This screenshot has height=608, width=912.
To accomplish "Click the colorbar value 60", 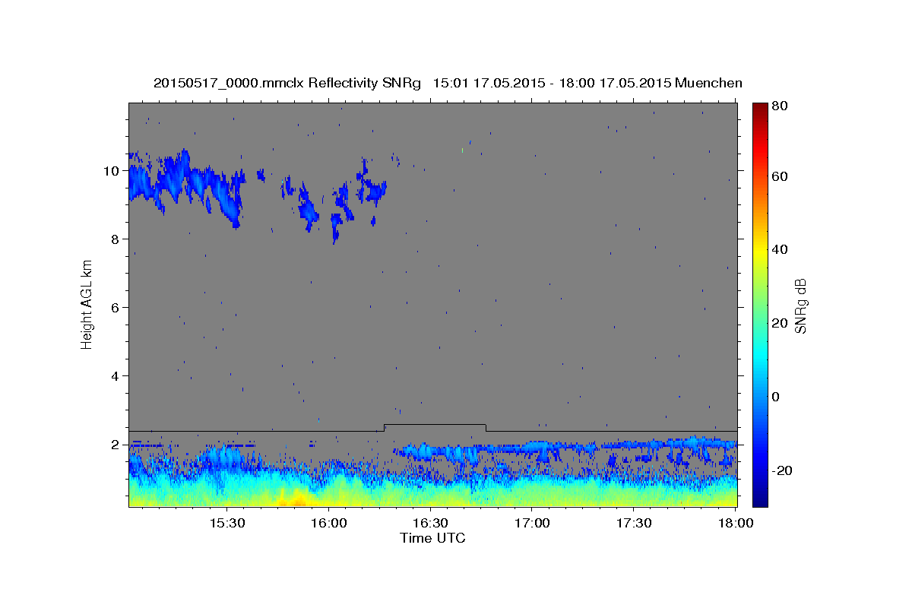I will pyautogui.click(x=781, y=176).
